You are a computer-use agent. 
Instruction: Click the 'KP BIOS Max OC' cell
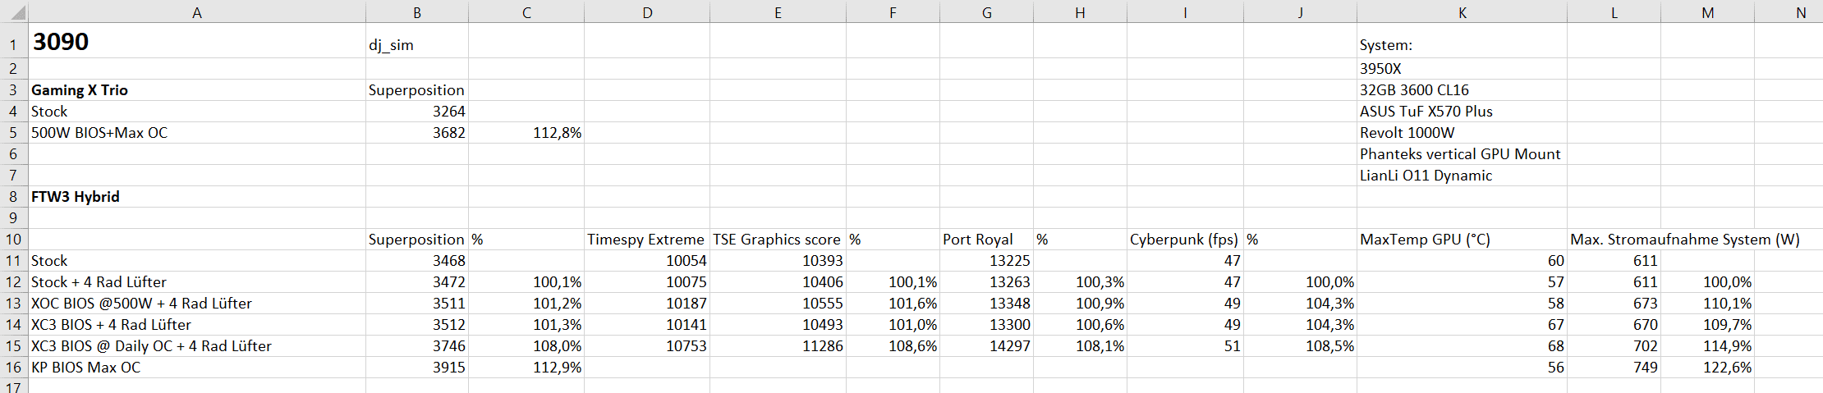pos(197,368)
